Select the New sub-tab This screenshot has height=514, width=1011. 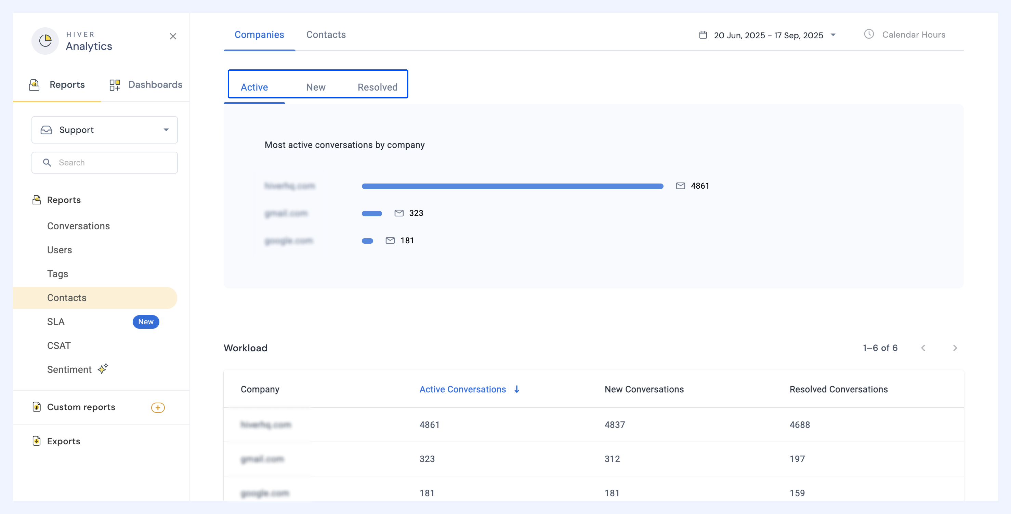[x=316, y=87]
